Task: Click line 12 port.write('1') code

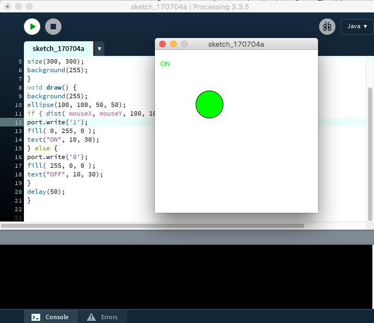Action: pyautogui.click(x=57, y=122)
